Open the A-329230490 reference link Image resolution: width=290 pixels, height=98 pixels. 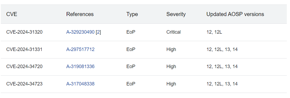pos(80,32)
